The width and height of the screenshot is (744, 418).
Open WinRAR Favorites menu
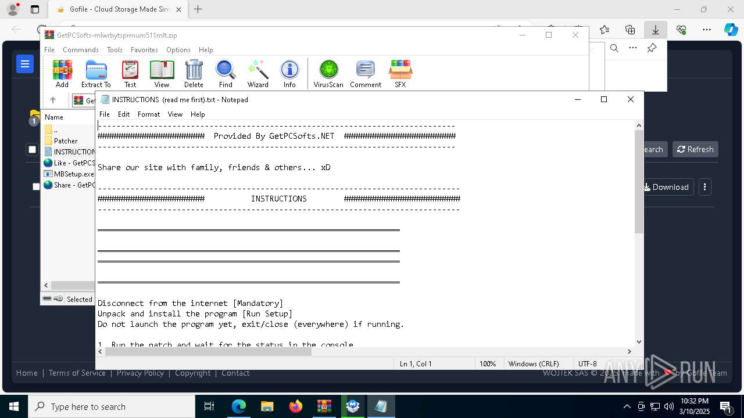(x=144, y=50)
